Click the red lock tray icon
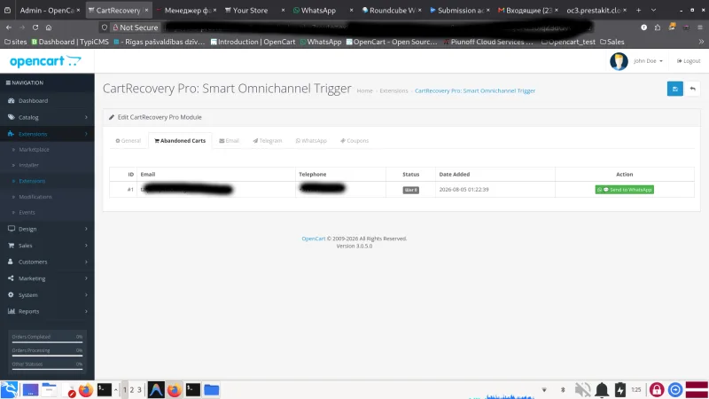This screenshot has height=399, width=709. pos(657,389)
